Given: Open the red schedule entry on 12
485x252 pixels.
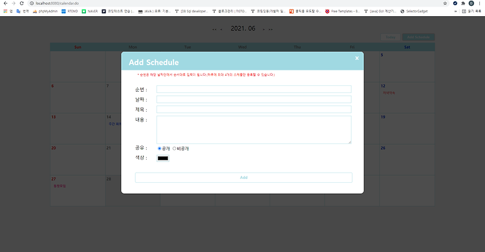Looking at the screenshot, I should tap(389, 93).
